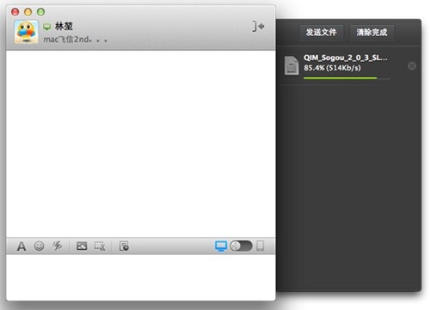Click the 清除完成 button
Viewport: 430px width, 310px height.
point(372,32)
